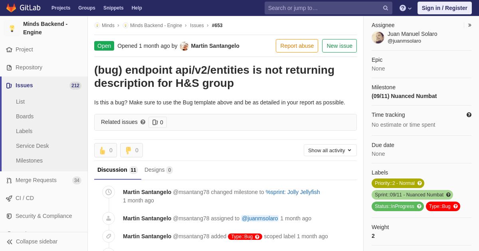
Task: Click the Time tracking help icon
Action: click(469, 115)
